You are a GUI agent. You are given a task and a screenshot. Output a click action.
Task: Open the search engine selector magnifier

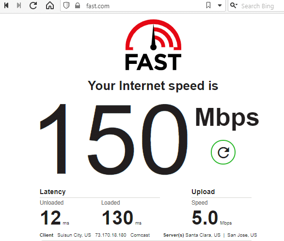234,5
